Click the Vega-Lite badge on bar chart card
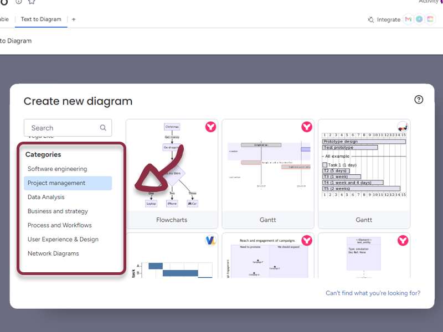The image size is (443, 332). (210, 240)
